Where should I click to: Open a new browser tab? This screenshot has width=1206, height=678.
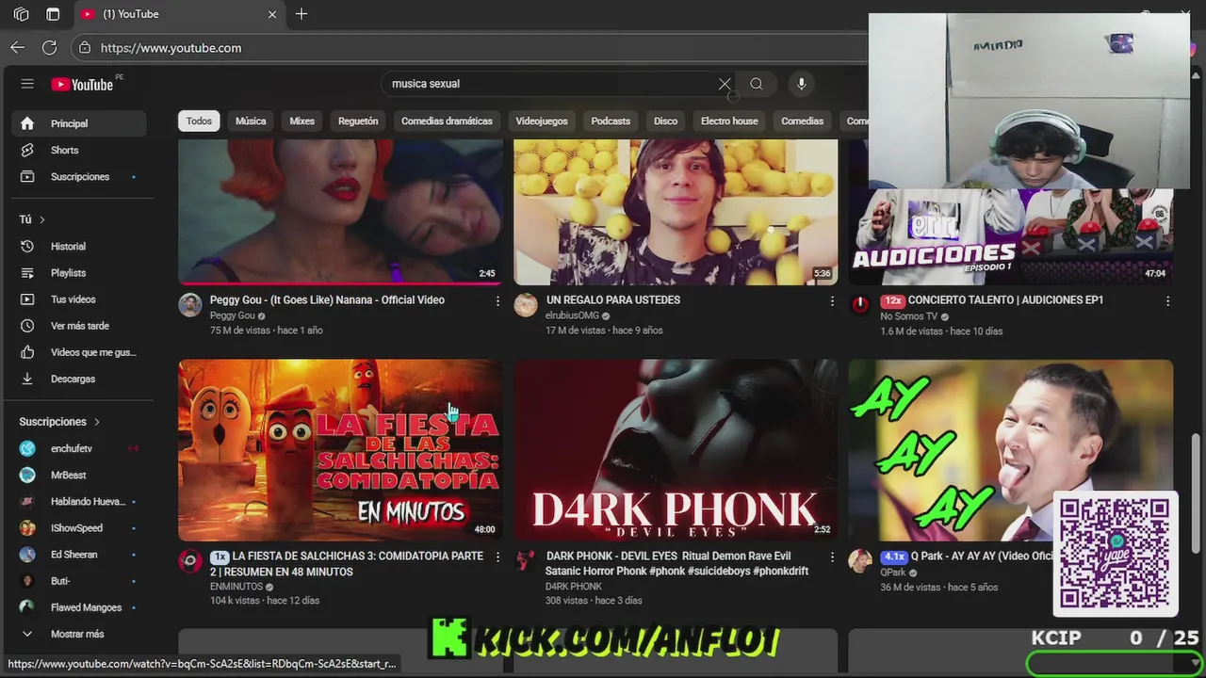(301, 14)
